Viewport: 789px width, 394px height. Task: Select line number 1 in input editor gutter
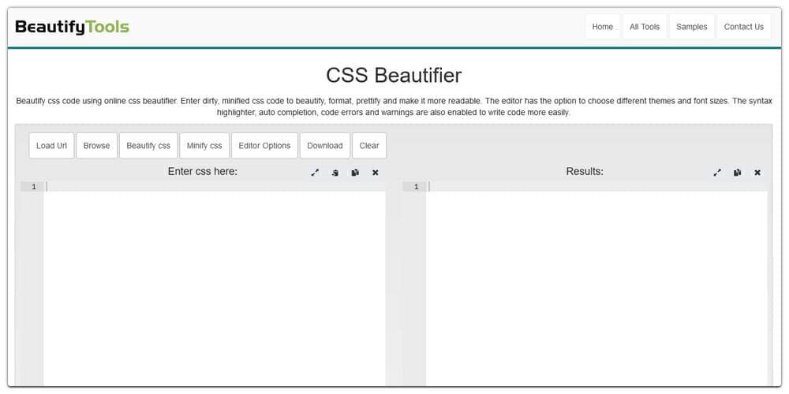pyautogui.click(x=34, y=187)
